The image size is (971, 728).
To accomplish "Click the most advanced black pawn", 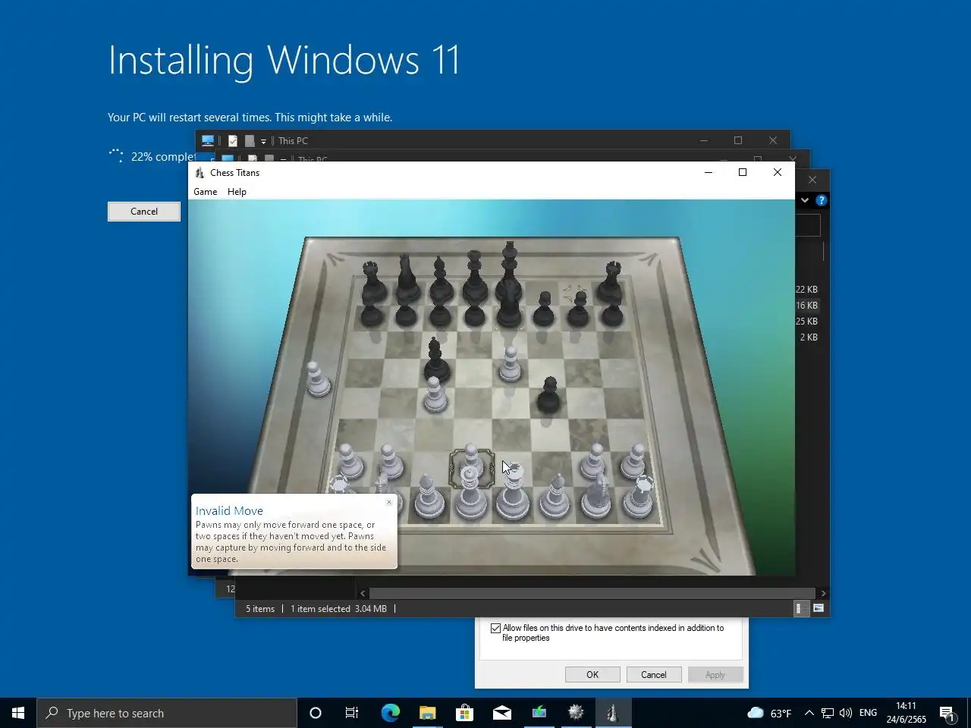I will click(x=549, y=396).
